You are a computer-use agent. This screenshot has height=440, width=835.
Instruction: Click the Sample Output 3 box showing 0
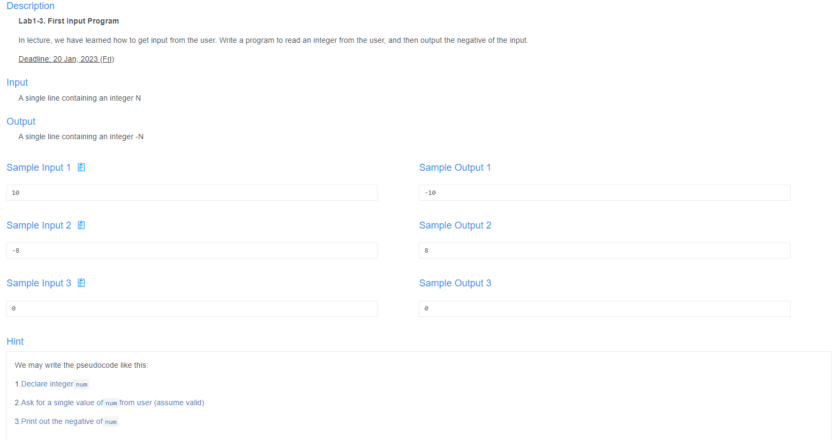tap(604, 308)
